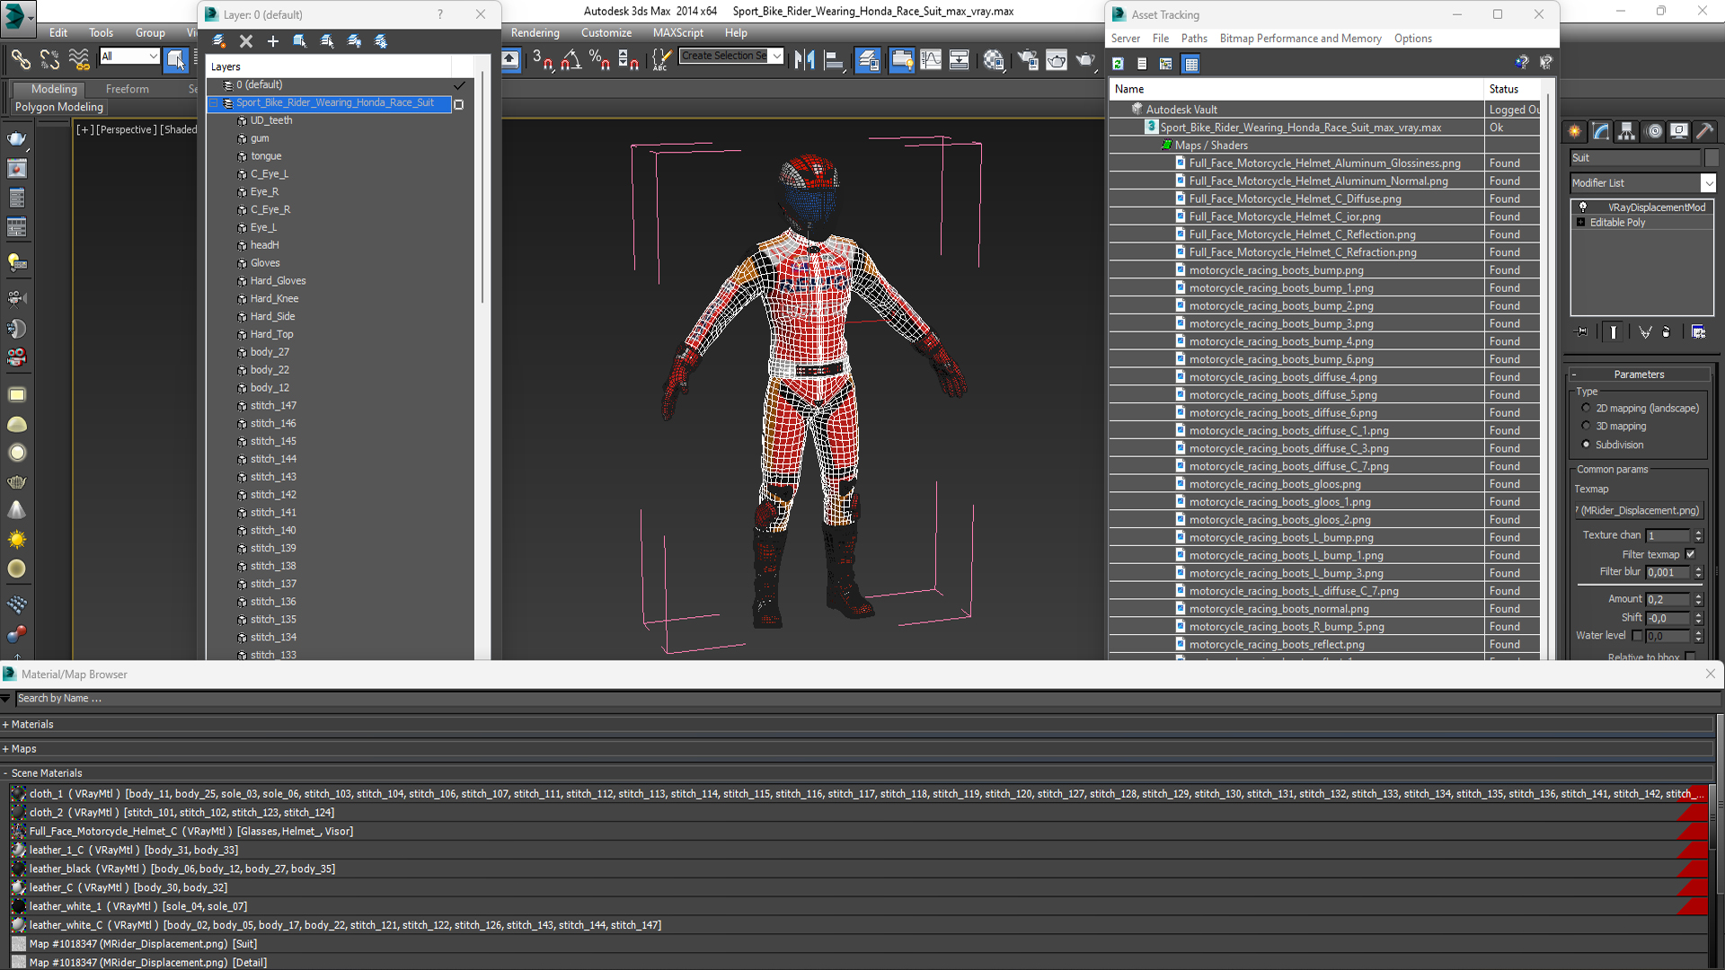This screenshot has height=970, width=1725.
Task: Toggle the Layer Manager toolbar button
Action: (868, 59)
